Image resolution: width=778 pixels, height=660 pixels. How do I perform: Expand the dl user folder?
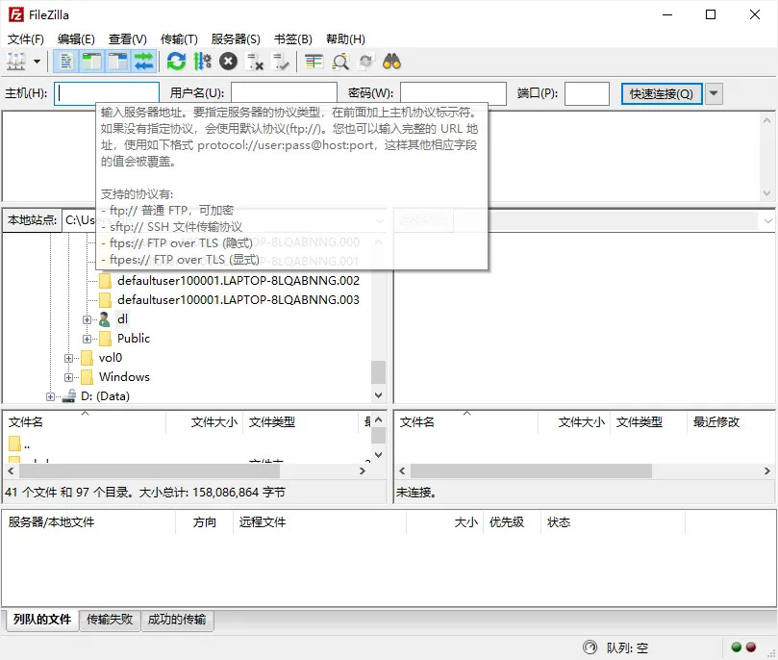point(87,319)
